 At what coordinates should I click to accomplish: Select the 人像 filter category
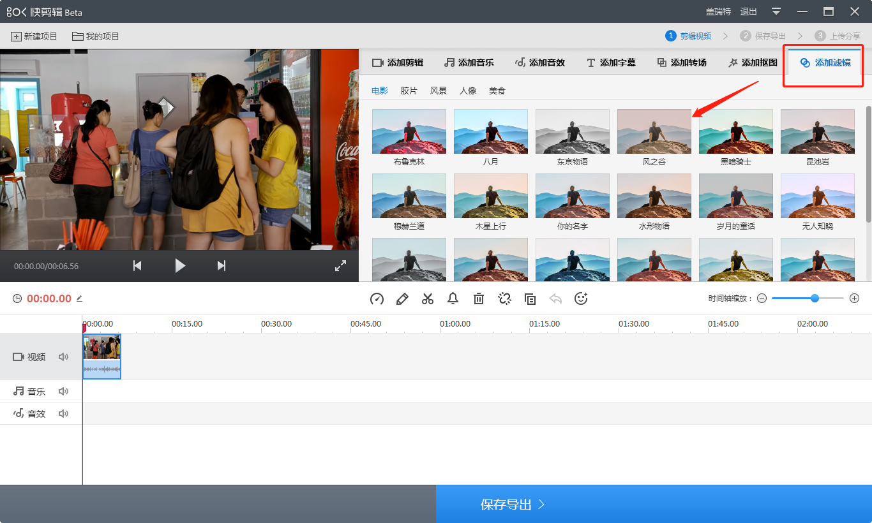click(468, 91)
